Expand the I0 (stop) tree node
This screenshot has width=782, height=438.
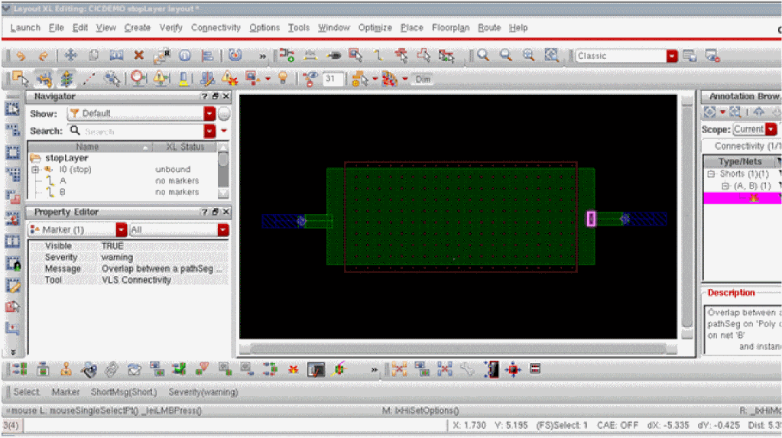click(35, 170)
